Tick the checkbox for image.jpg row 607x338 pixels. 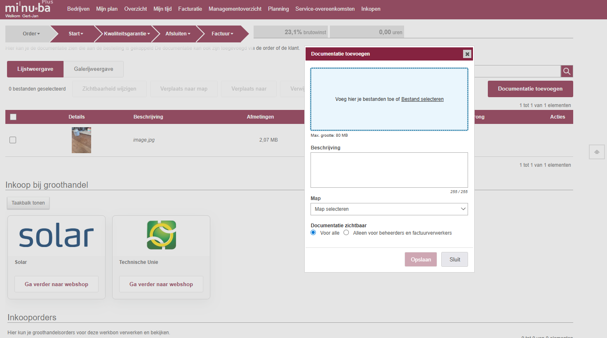(x=13, y=140)
